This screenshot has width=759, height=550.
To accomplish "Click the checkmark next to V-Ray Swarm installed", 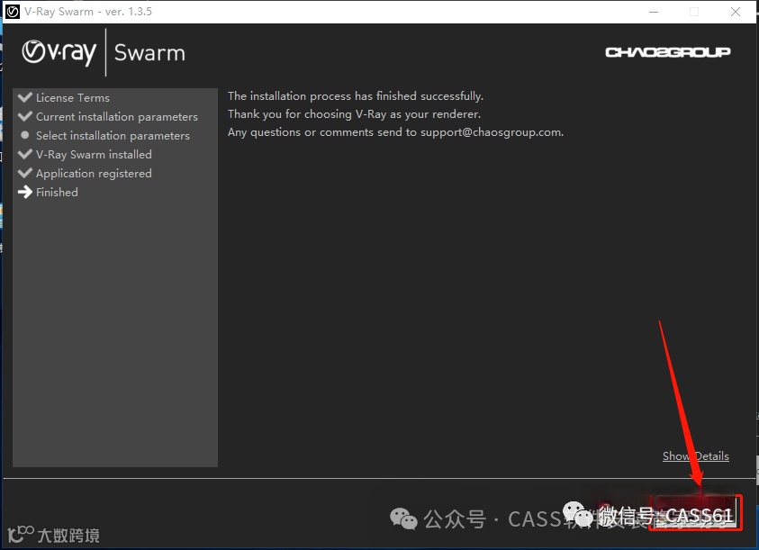I will pyautogui.click(x=25, y=154).
